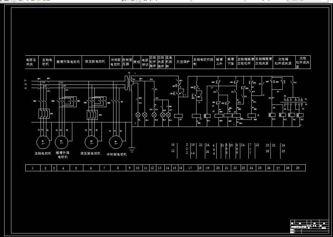Image resolution: width=333 pixels, height=237 pixels.
Task: Select the second motor circle above 摇臂升降 label
Action: (x=61, y=142)
